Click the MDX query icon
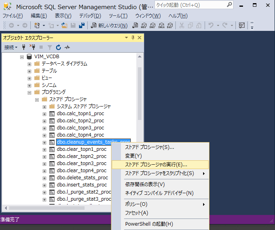275x230 pixels. pyautogui.click(x=144, y=25)
